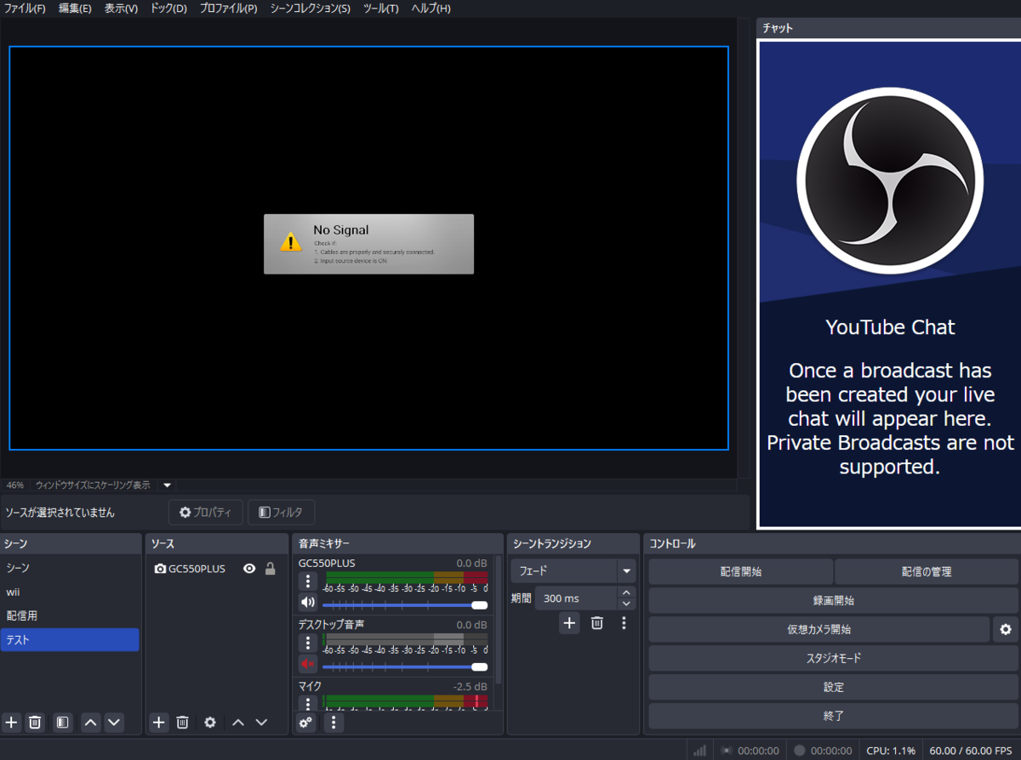This screenshot has width=1021, height=760.
Task: Increase the transition duration value
Action: (627, 593)
